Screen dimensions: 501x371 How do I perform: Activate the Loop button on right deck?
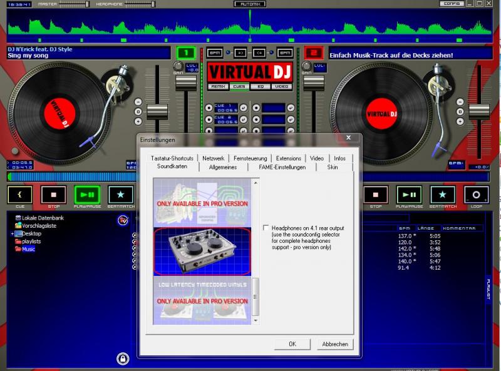(x=477, y=195)
